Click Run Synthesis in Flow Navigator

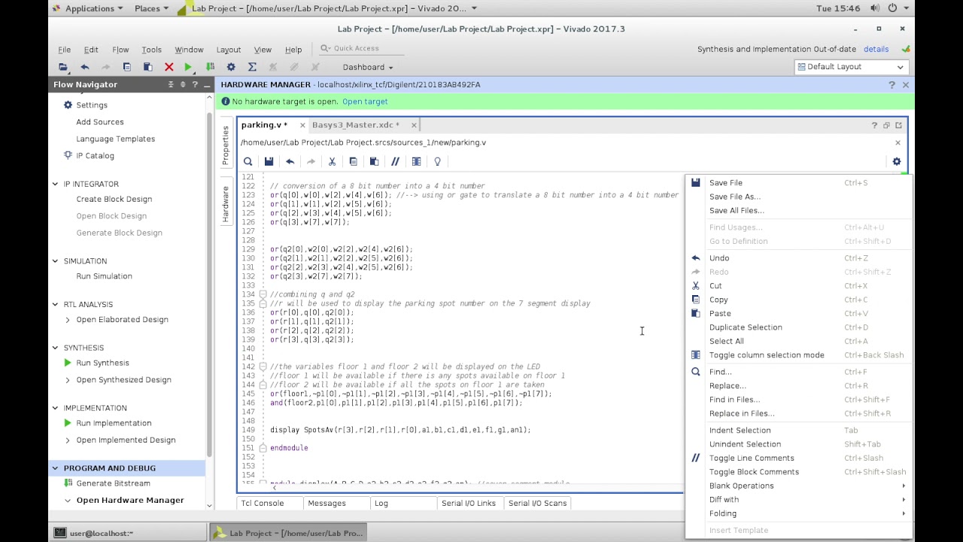coord(102,363)
